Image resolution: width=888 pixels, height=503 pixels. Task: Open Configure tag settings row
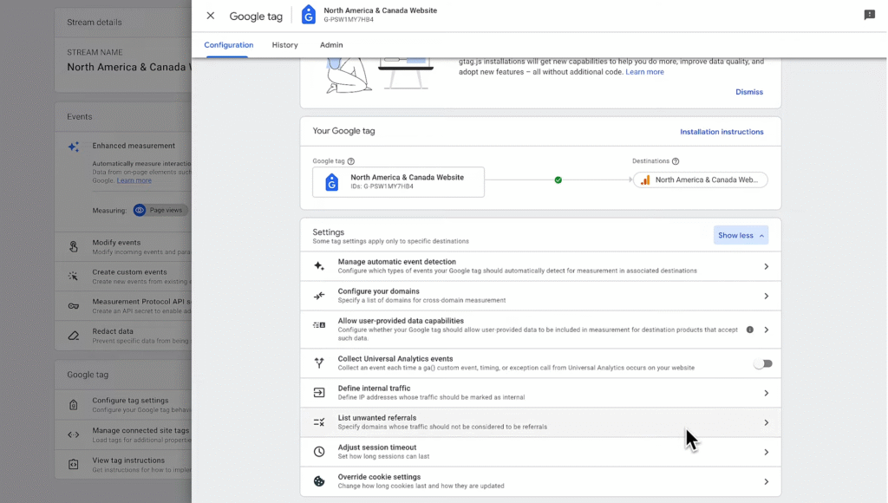click(x=123, y=404)
